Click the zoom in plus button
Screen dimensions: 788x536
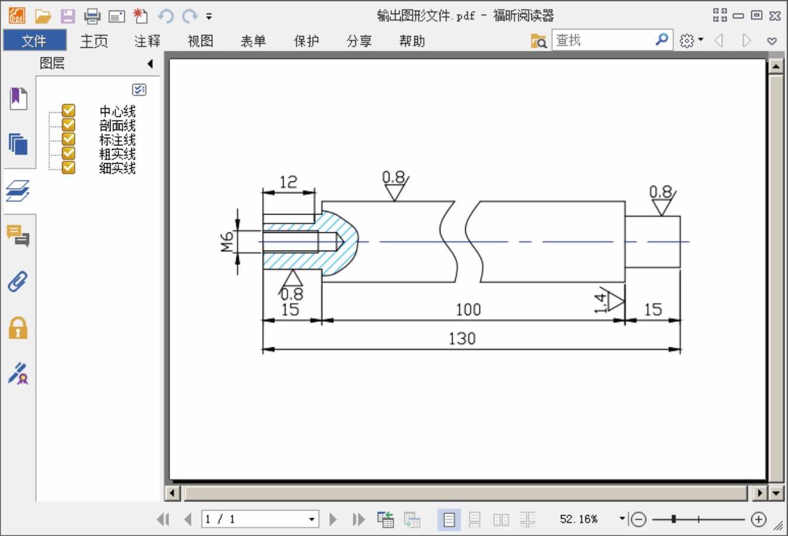(x=758, y=519)
